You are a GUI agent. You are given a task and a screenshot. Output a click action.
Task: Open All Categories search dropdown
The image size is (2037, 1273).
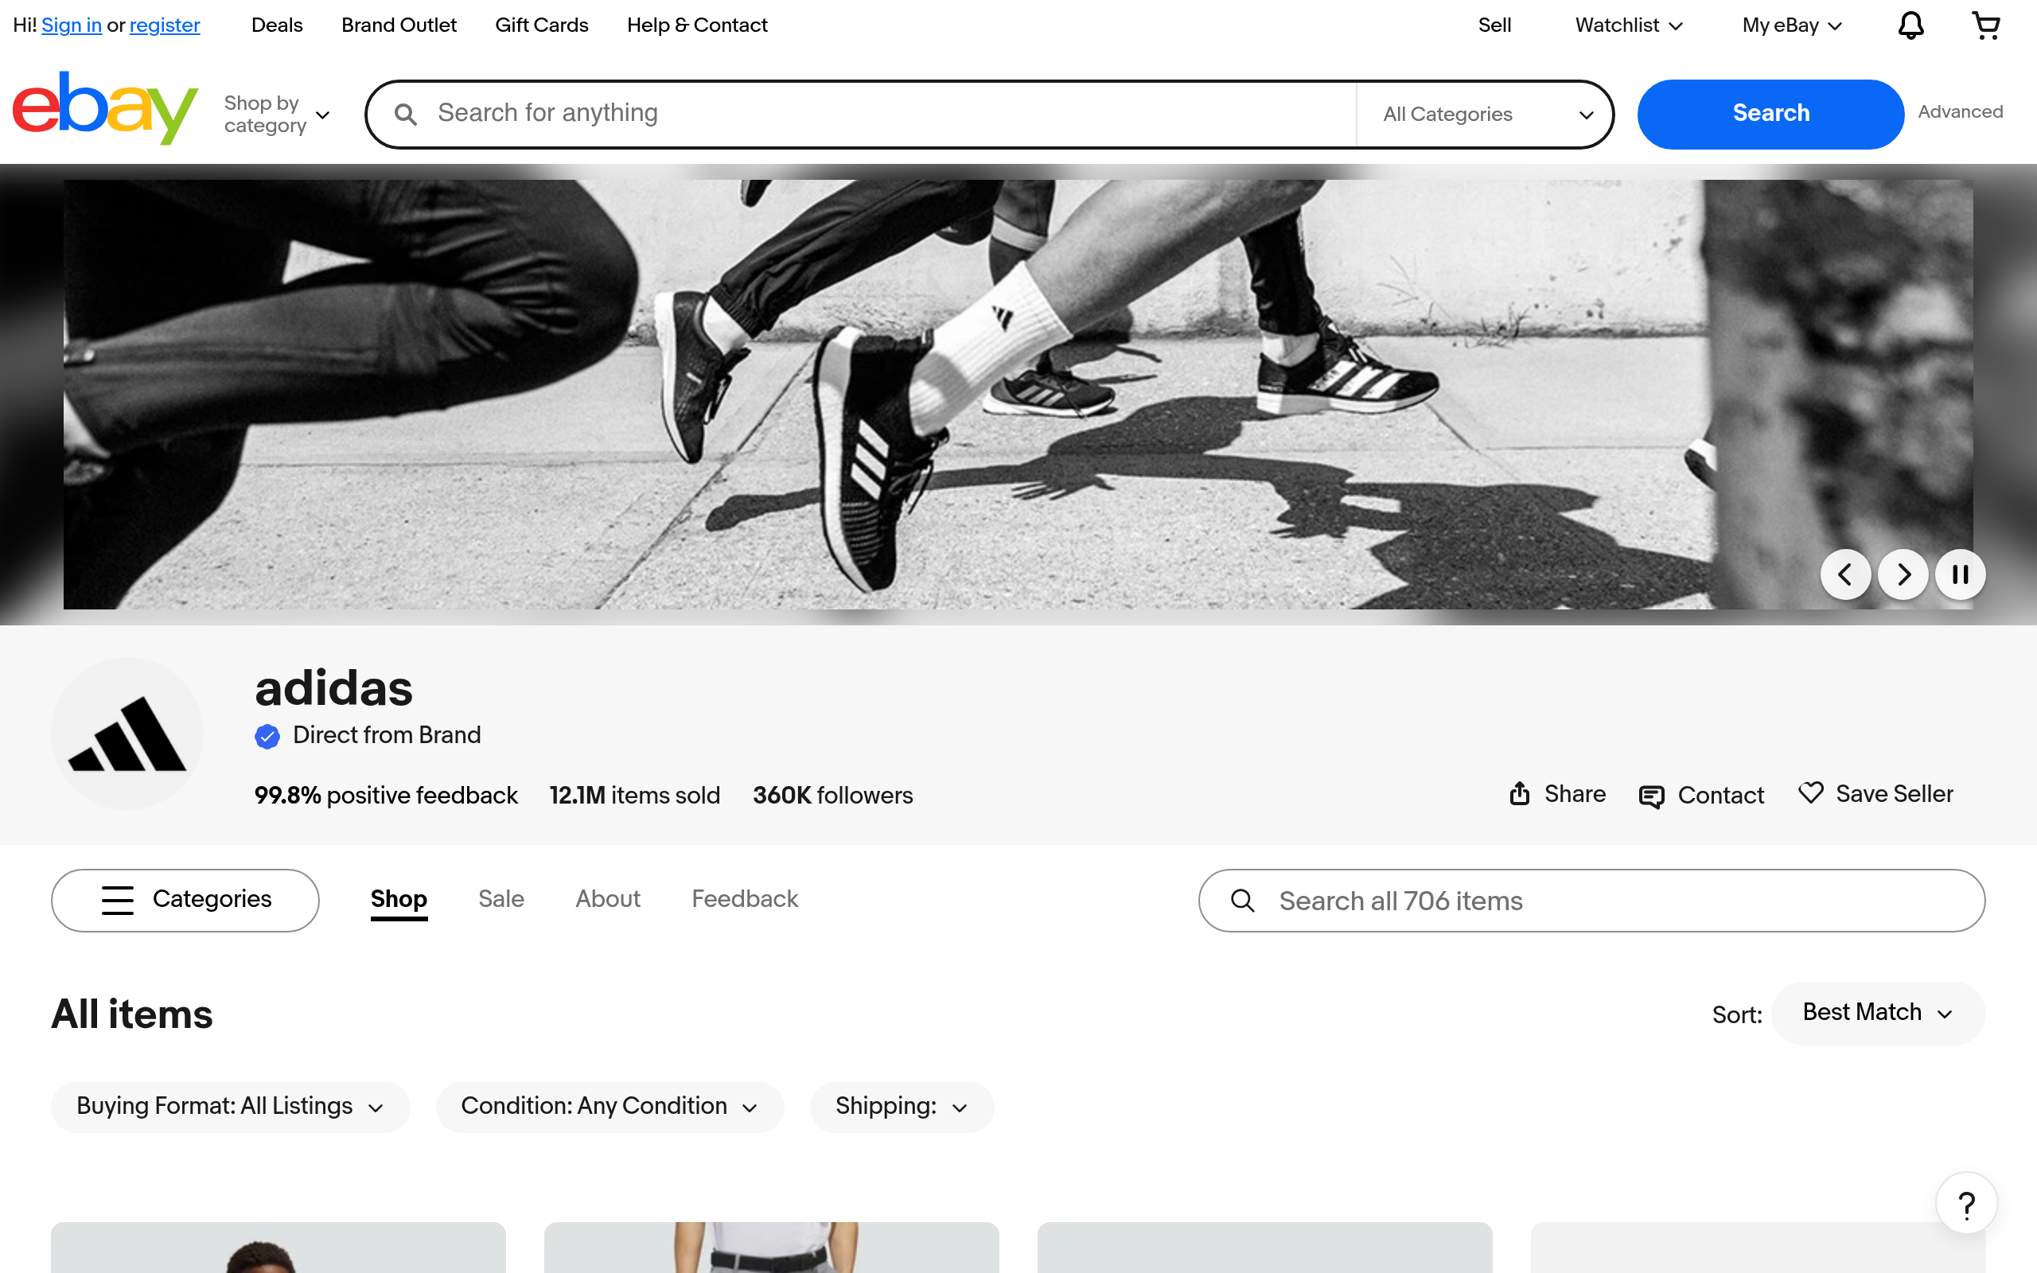click(x=1486, y=115)
